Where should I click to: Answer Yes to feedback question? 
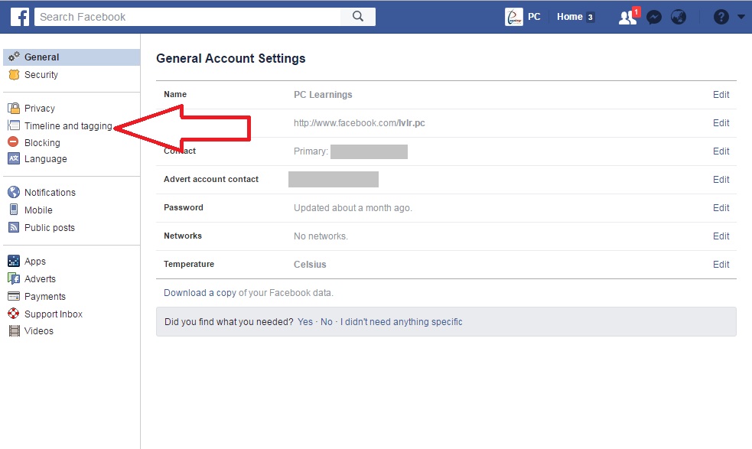tap(305, 322)
